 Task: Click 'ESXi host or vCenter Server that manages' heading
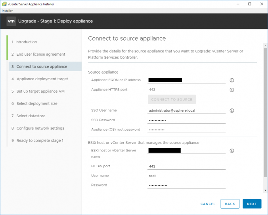click(144, 143)
